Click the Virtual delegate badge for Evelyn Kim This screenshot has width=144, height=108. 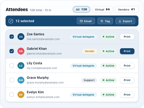pyautogui.click(x=84, y=95)
